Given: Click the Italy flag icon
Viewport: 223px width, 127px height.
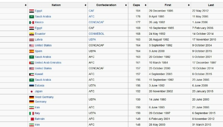Looking at the screenshot, I should 32,113.
